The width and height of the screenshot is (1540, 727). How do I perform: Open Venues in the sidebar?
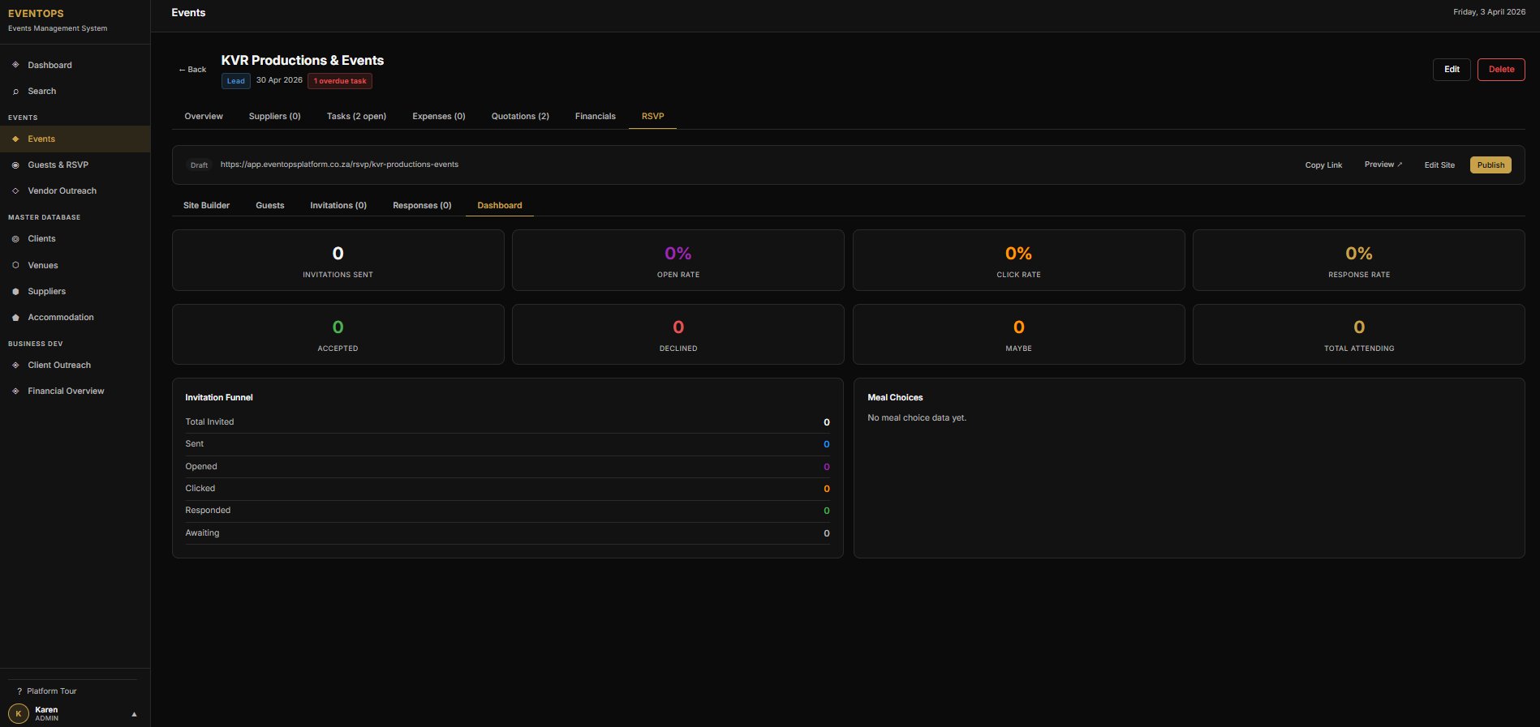[x=75, y=265]
